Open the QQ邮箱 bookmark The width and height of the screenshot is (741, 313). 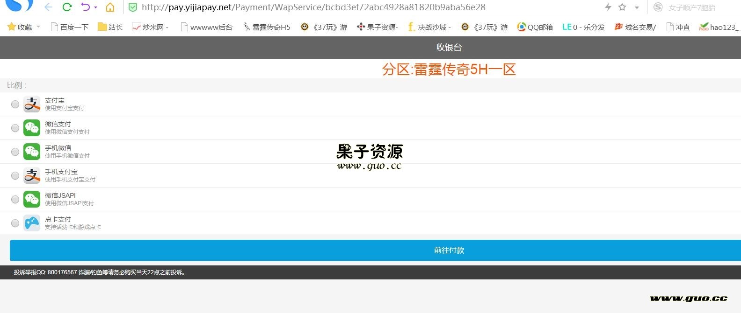535,27
